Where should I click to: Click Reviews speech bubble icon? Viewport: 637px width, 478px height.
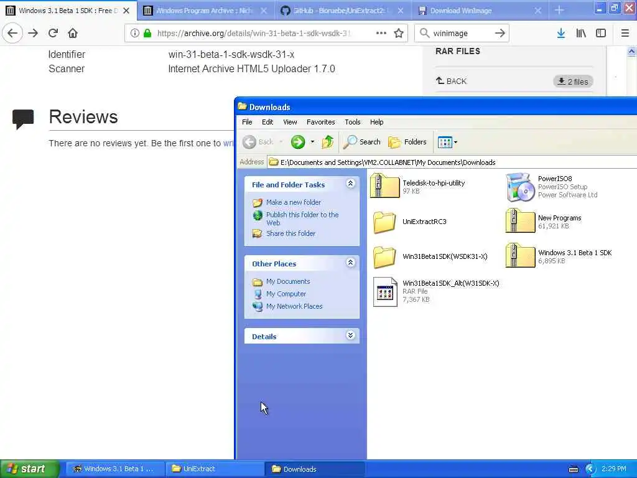(23, 119)
